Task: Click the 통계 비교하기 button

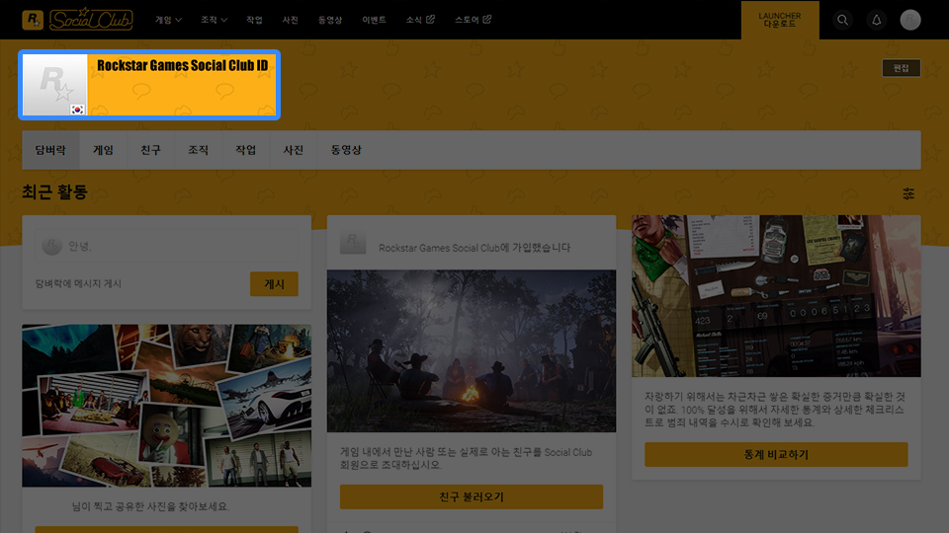Action: (x=776, y=454)
